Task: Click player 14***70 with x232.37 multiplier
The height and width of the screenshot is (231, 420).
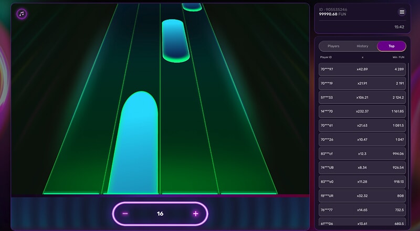Action: [362, 111]
